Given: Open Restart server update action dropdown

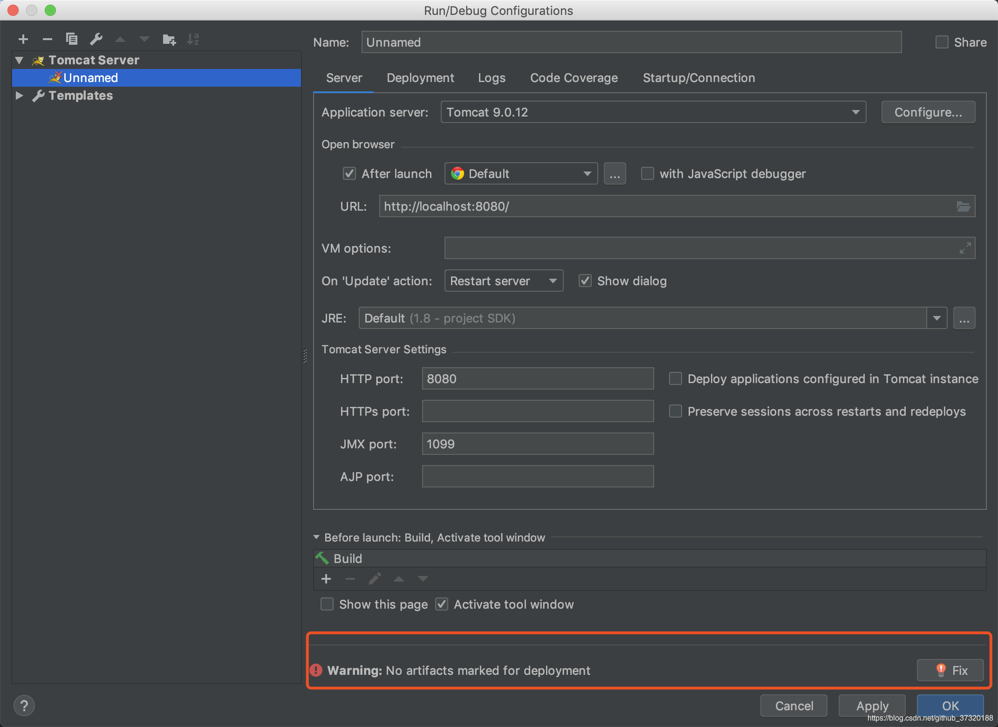Looking at the screenshot, I should (x=504, y=281).
